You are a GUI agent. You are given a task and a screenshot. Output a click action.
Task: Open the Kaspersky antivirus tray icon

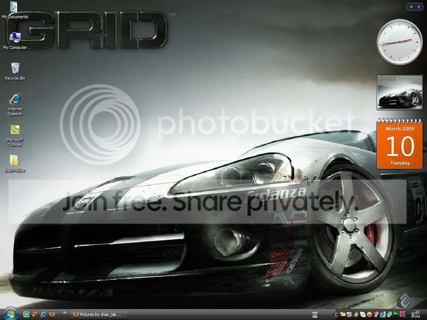point(402,315)
